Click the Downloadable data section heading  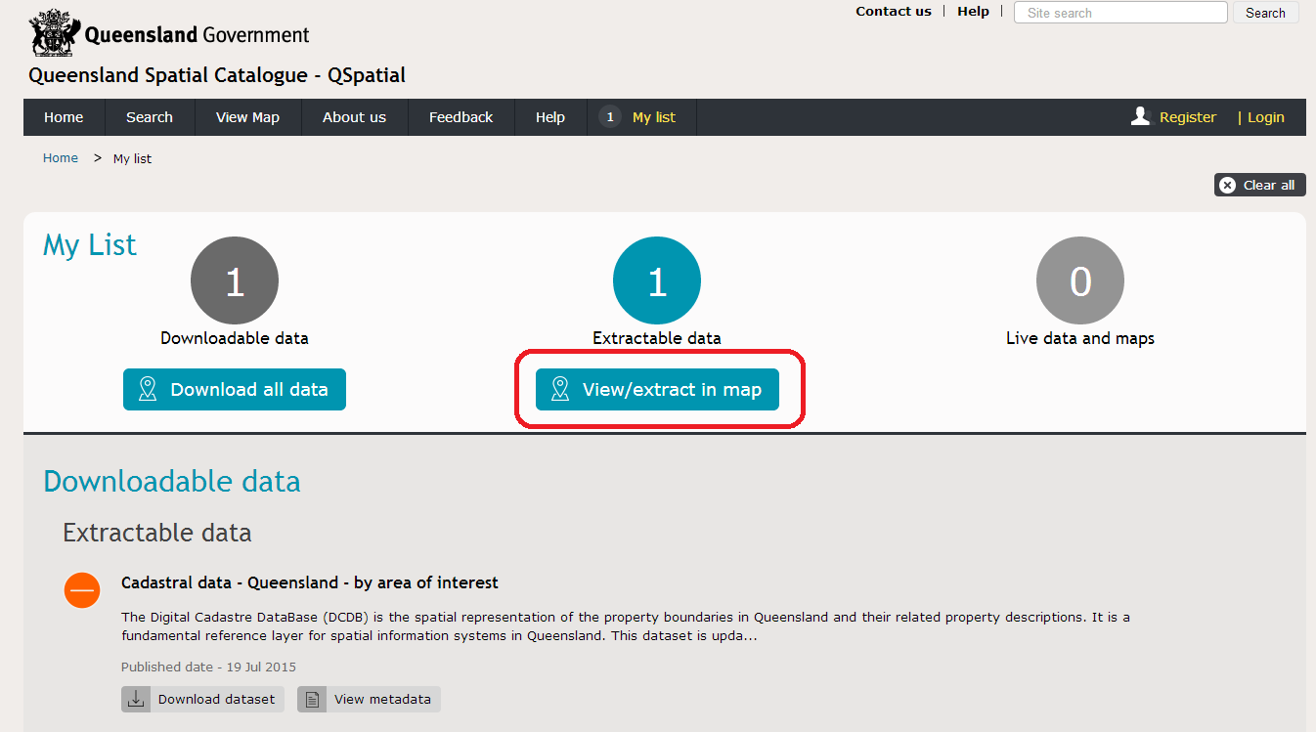[x=172, y=482]
